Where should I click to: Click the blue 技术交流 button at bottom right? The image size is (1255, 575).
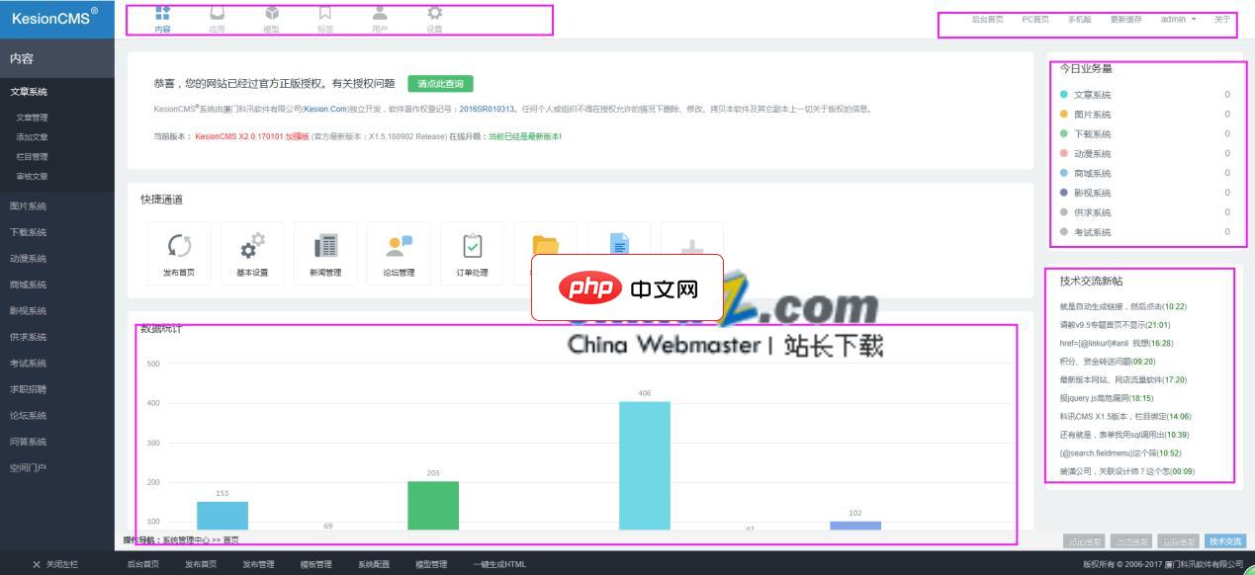coord(1222,538)
